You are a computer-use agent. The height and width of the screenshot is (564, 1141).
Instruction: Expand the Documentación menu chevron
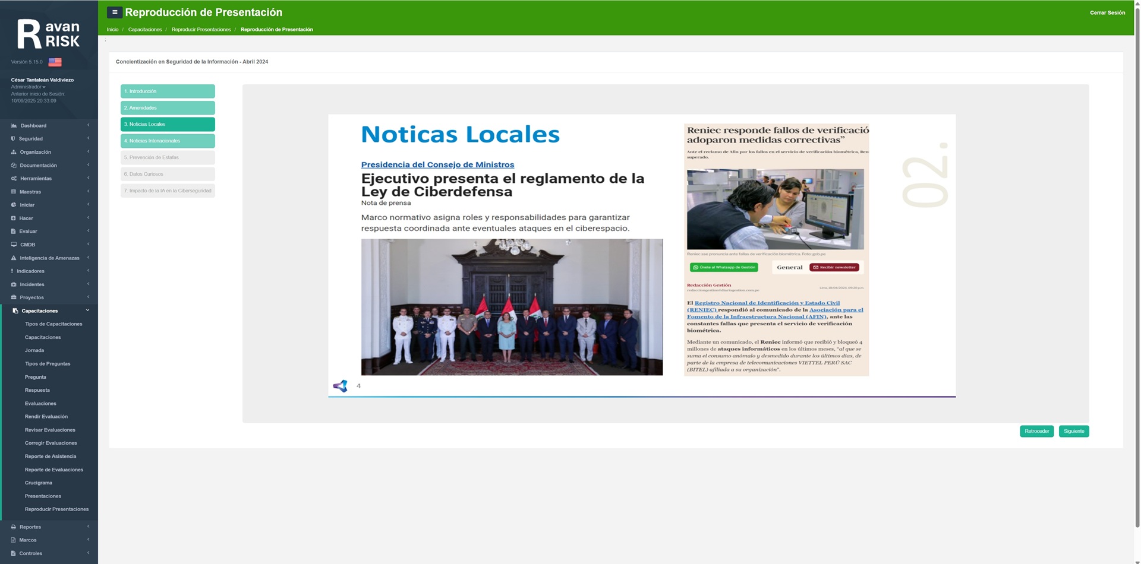(x=88, y=165)
